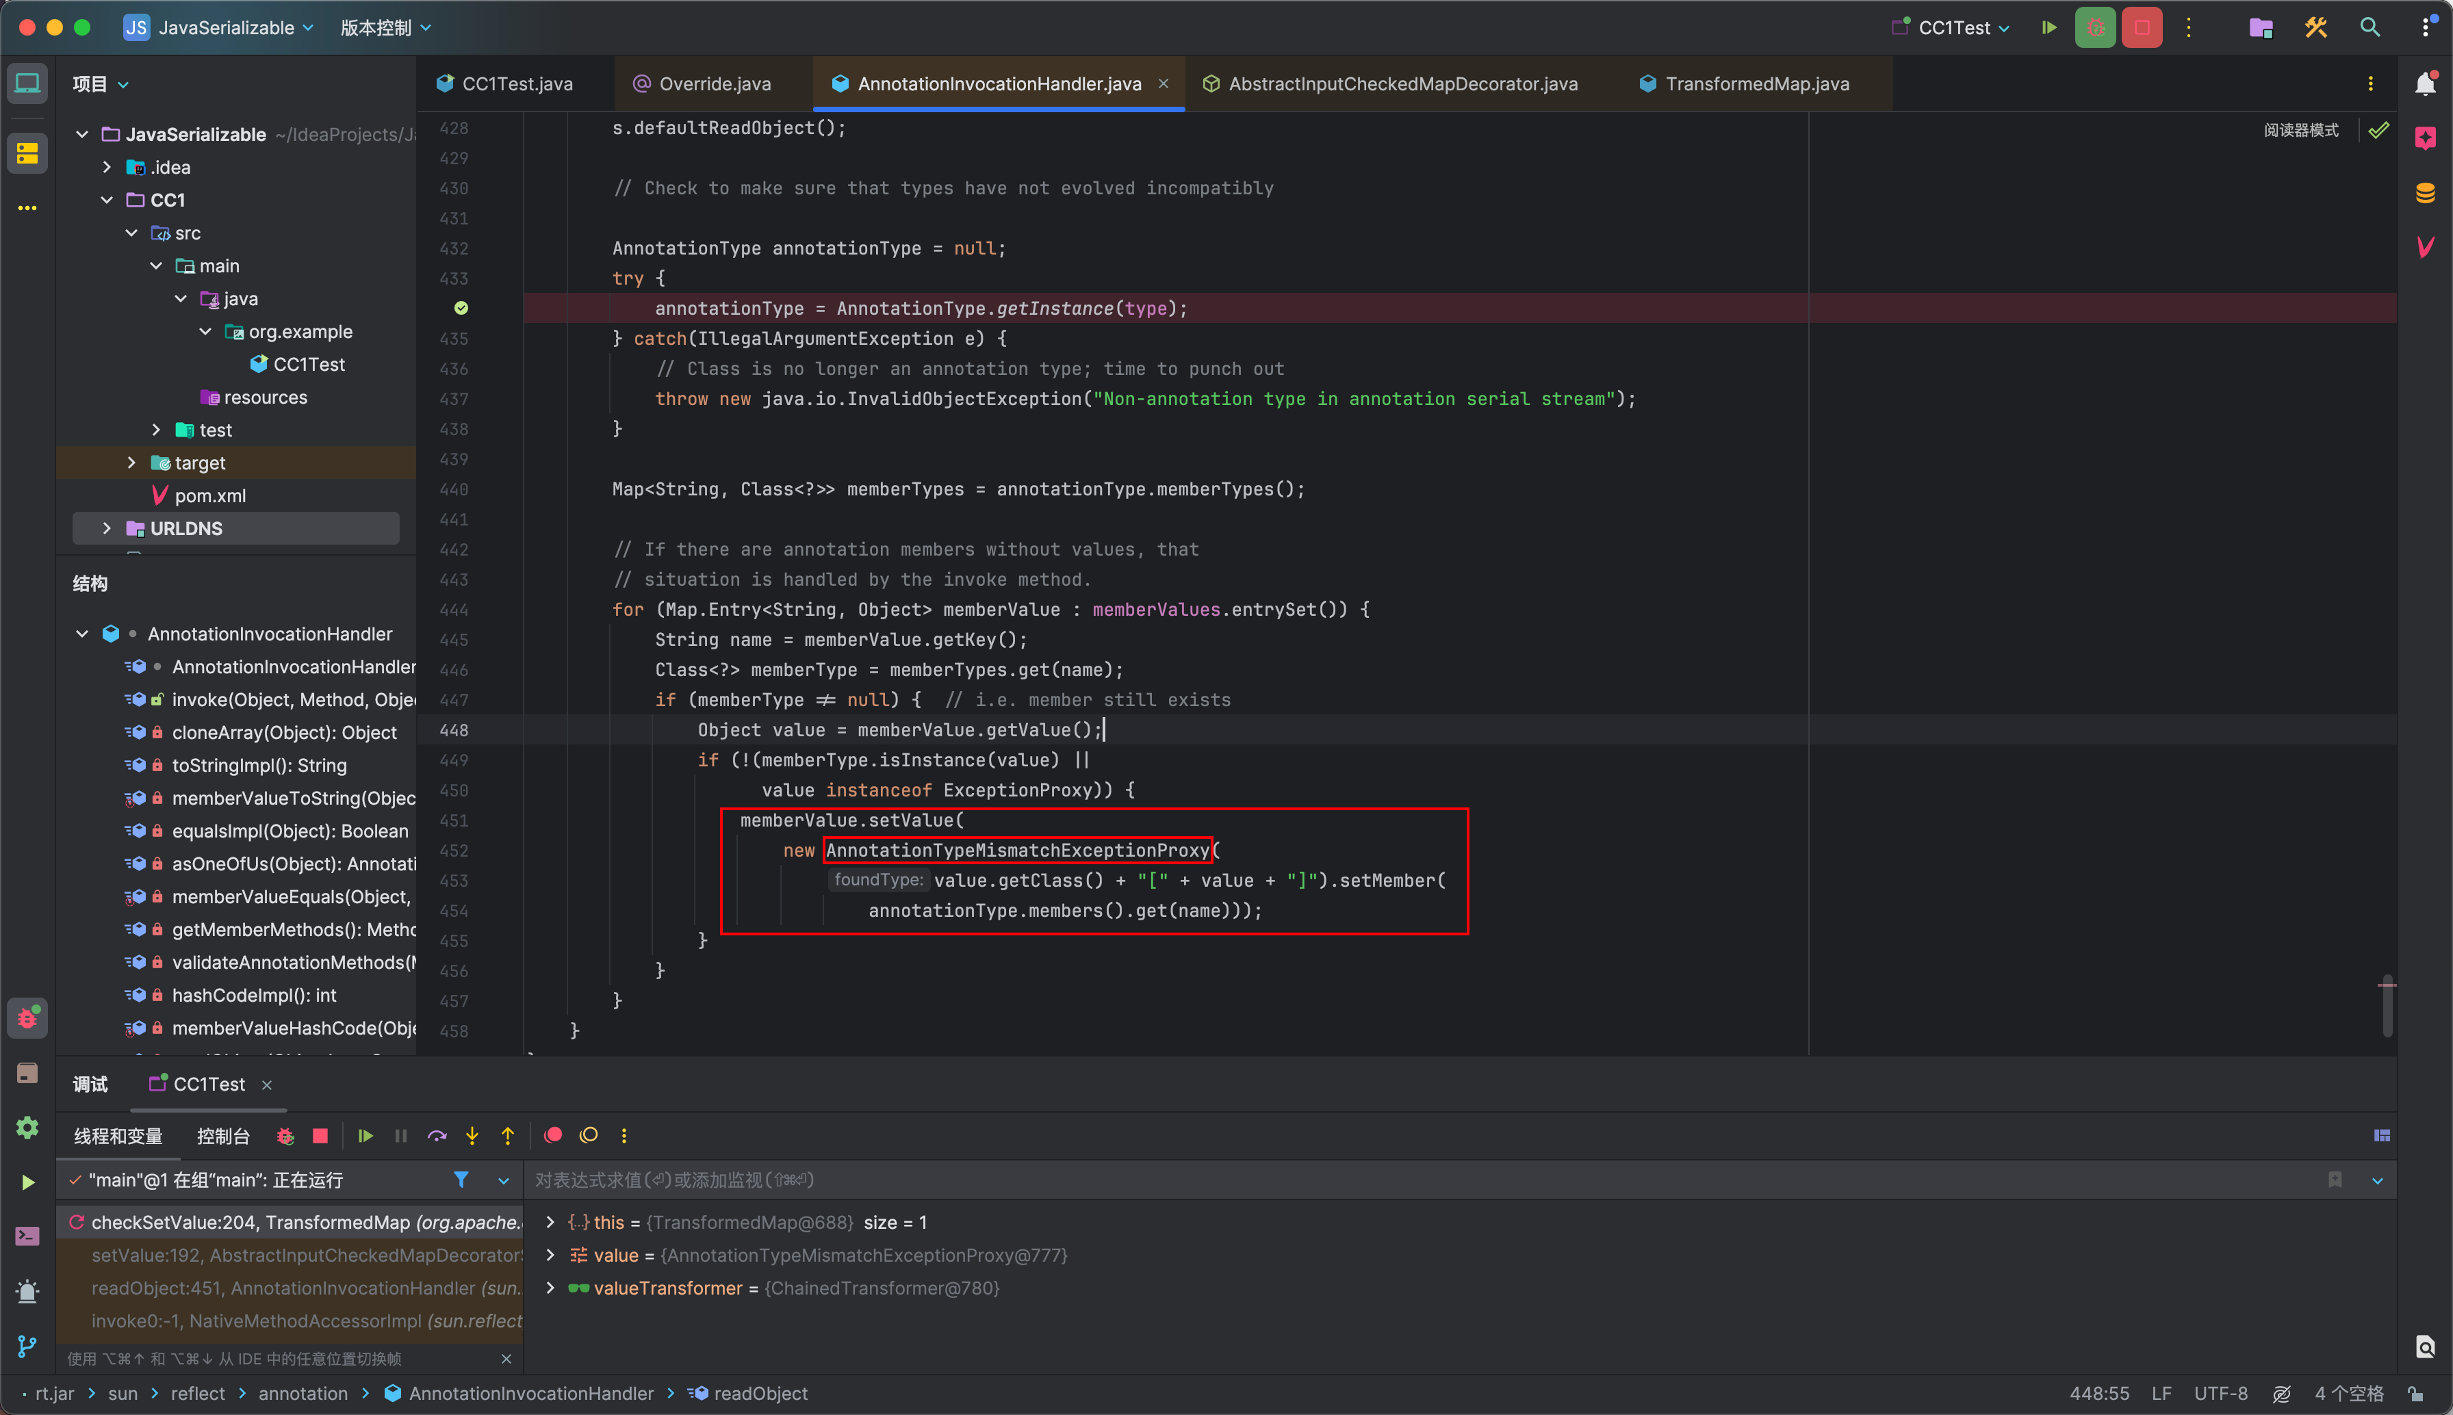Screen dimensions: 2453x1415
Task: Toggle breakpoint at line 434
Action: tap(461, 308)
